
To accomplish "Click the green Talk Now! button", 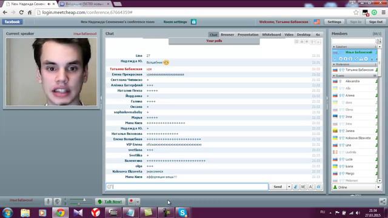I will (110, 202).
